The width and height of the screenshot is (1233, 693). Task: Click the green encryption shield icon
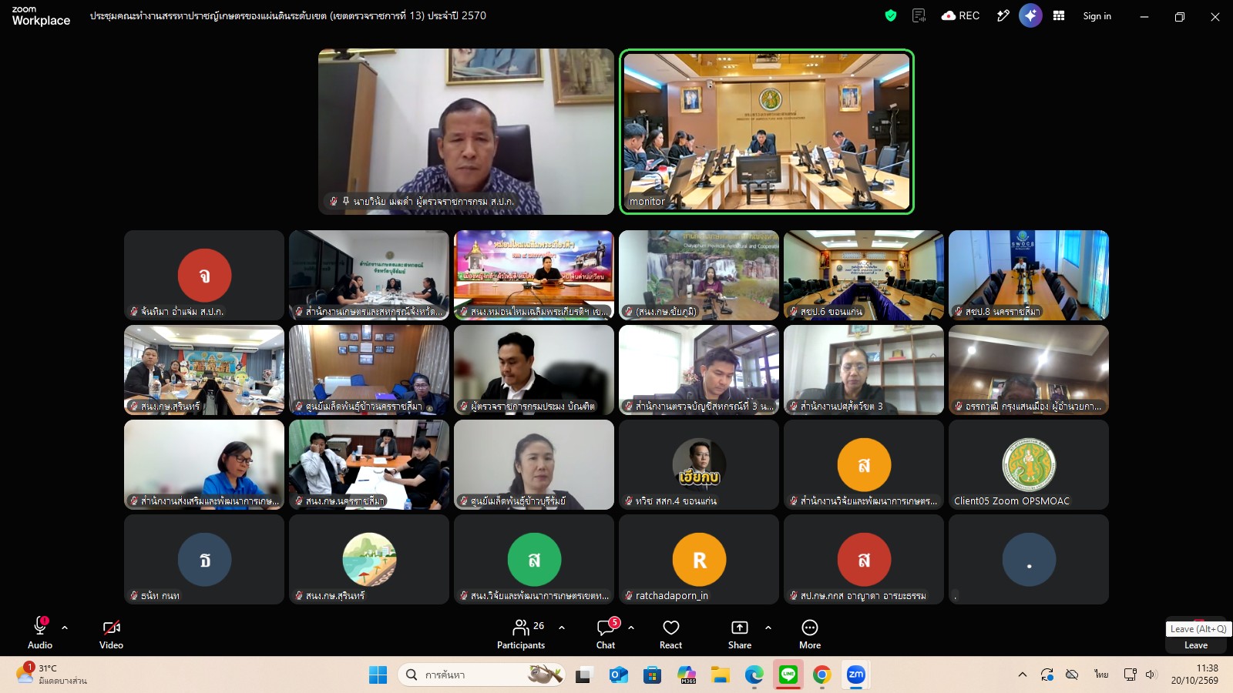click(891, 15)
